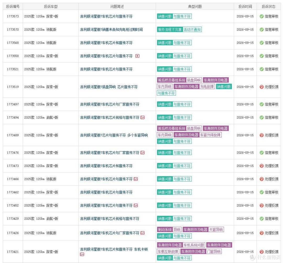Click red feedback status icon for complaint 1773421
This screenshot has height=263, width=283.
point(262,252)
